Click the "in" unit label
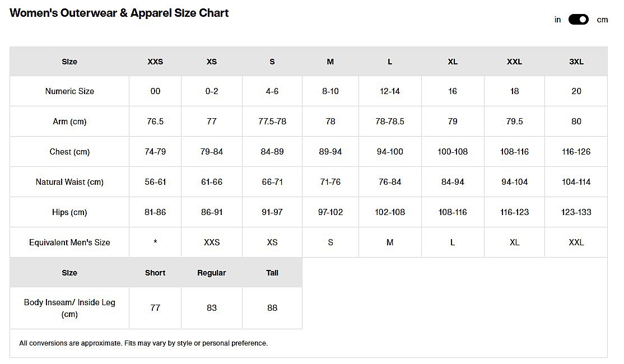Image resolution: width=624 pixels, height=364 pixels. tap(557, 20)
